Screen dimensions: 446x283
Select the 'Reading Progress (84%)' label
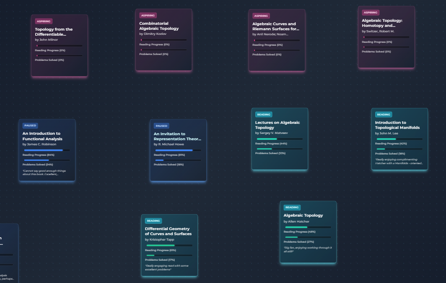39,155
